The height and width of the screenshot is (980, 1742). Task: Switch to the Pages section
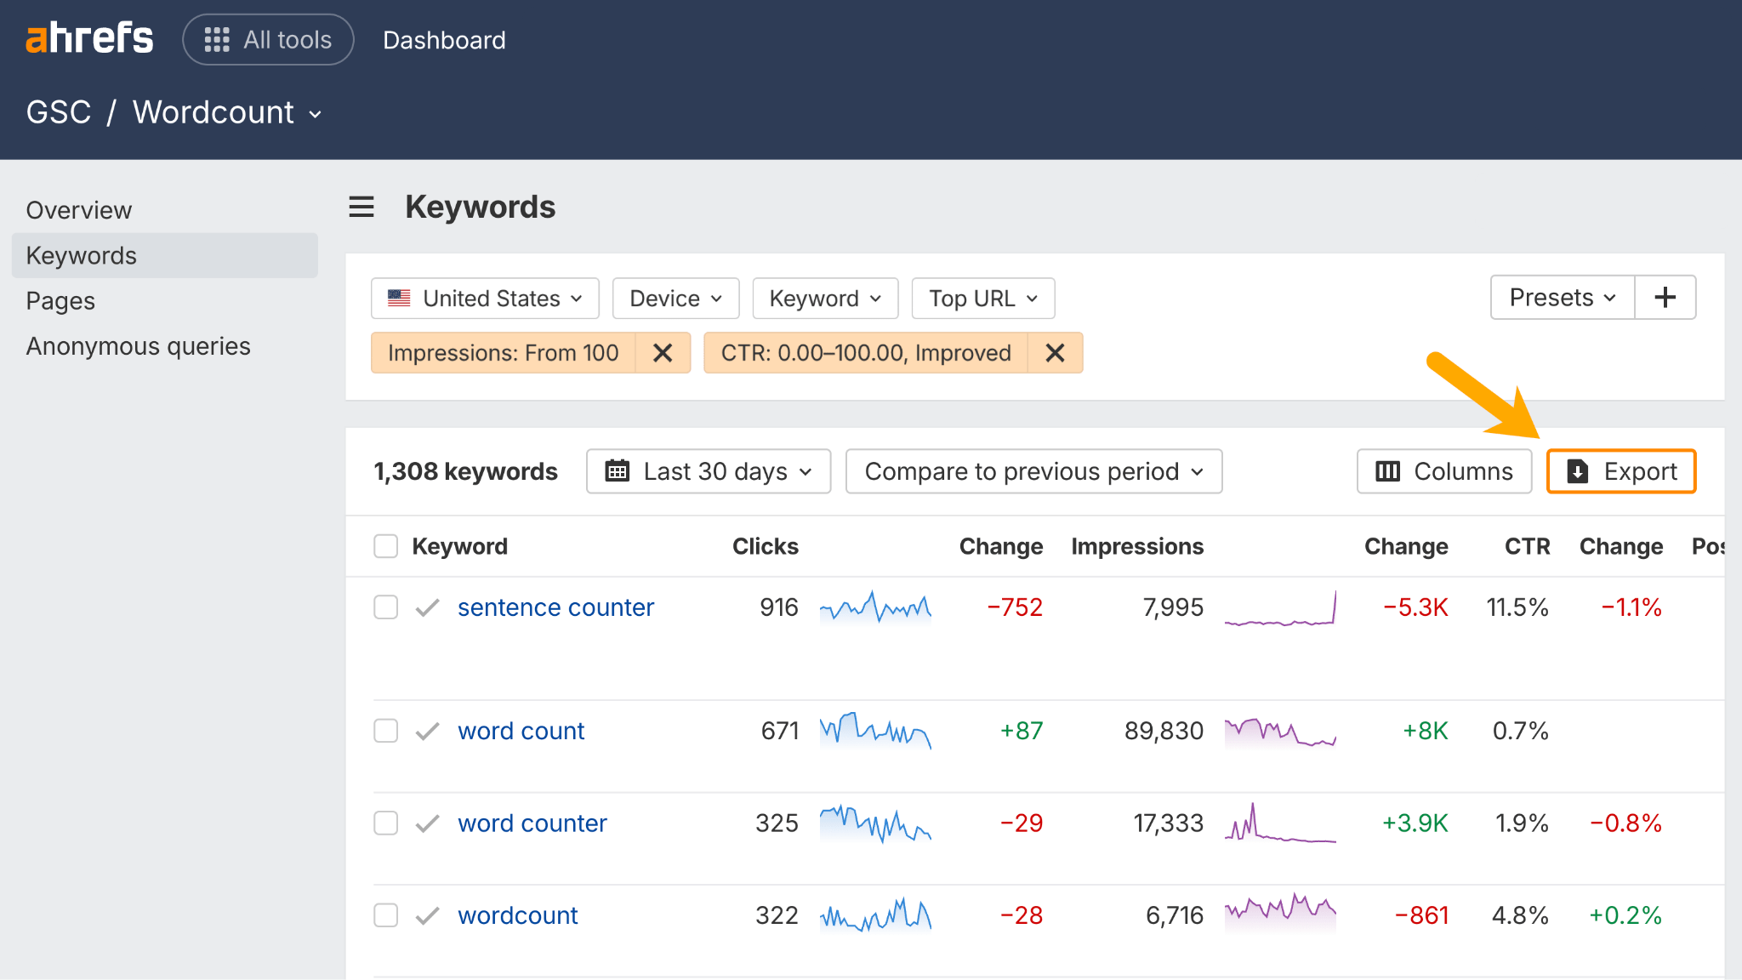point(60,300)
